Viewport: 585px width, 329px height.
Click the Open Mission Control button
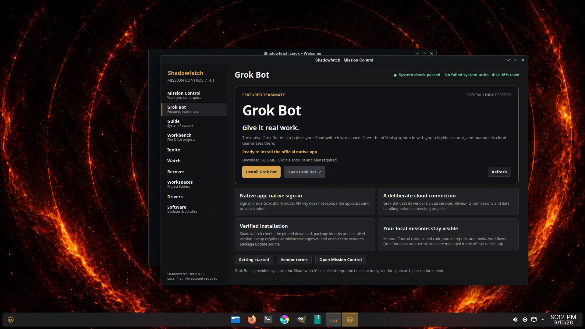[x=340, y=260]
